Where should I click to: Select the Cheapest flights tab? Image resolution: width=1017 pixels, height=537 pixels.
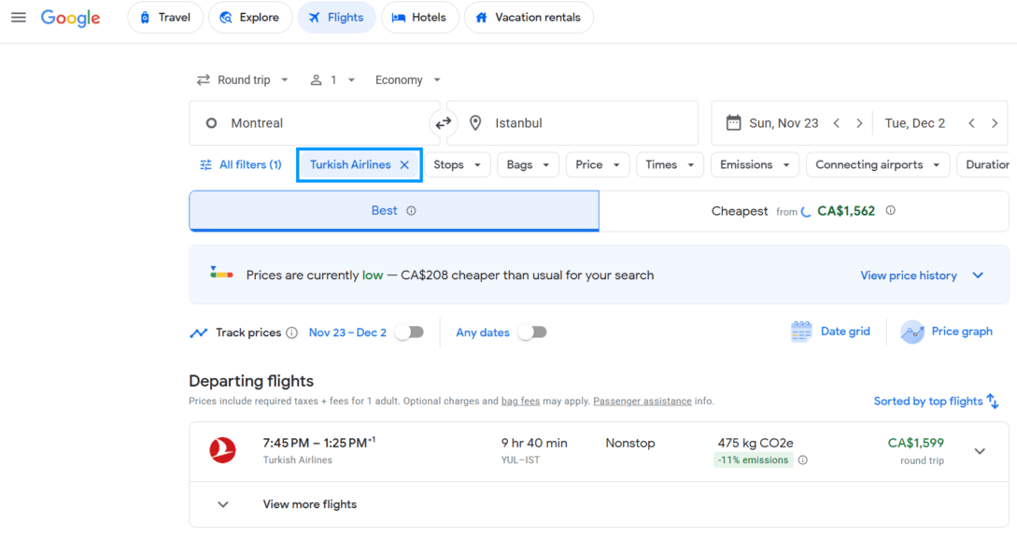click(x=804, y=211)
